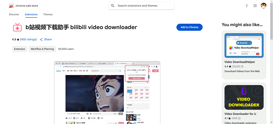The height and width of the screenshot is (124, 273).
Task: Focus the Search extensions and themes field
Action: pos(141,6)
